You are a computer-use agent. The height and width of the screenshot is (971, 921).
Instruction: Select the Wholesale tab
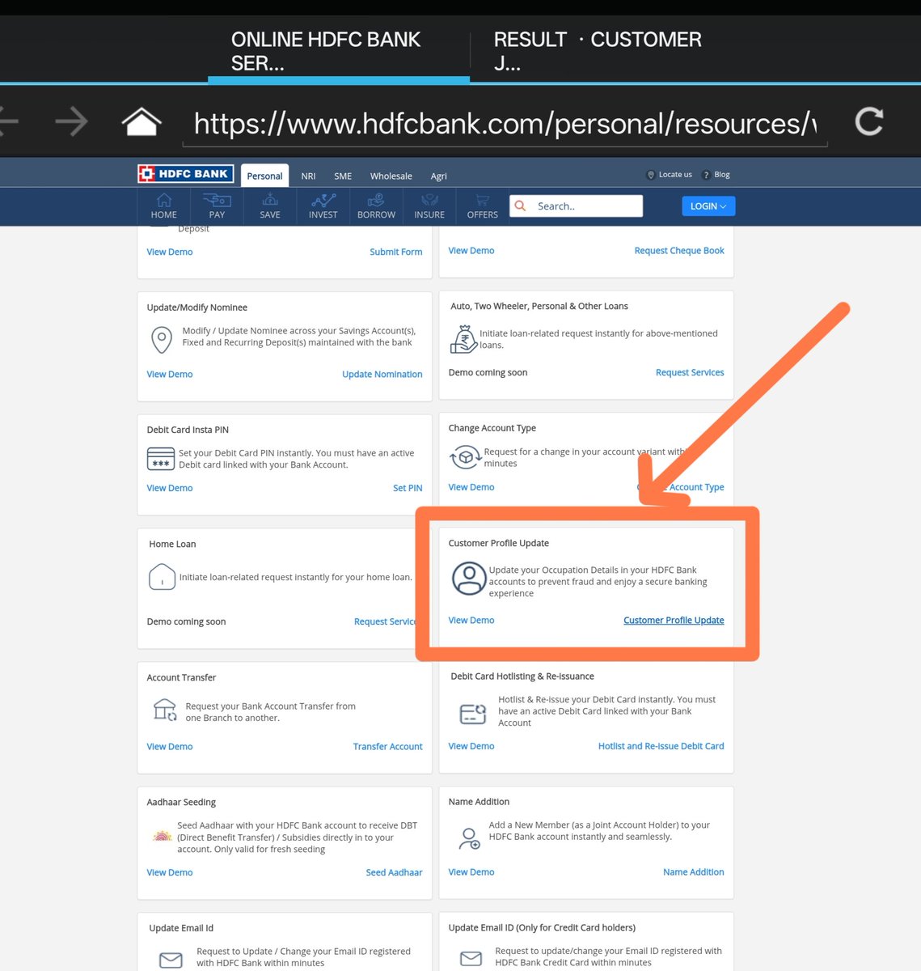click(x=391, y=176)
